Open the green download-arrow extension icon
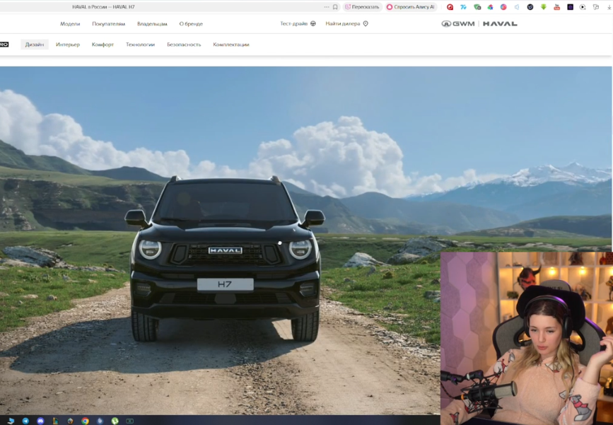613x425 pixels. click(544, 7)
